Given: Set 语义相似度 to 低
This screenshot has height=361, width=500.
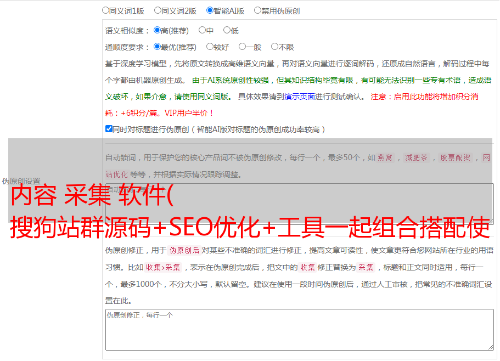Looking at the screenshot, I should click(227, 31).
